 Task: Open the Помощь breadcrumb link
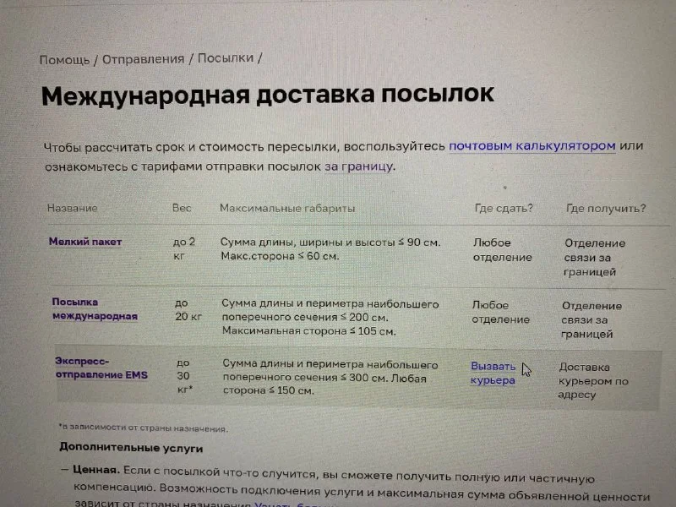click(x=65, y=59)
